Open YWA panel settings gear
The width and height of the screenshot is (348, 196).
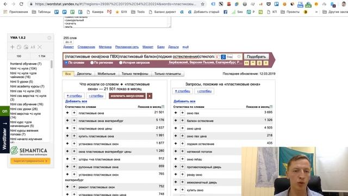[x=49, y=38]
